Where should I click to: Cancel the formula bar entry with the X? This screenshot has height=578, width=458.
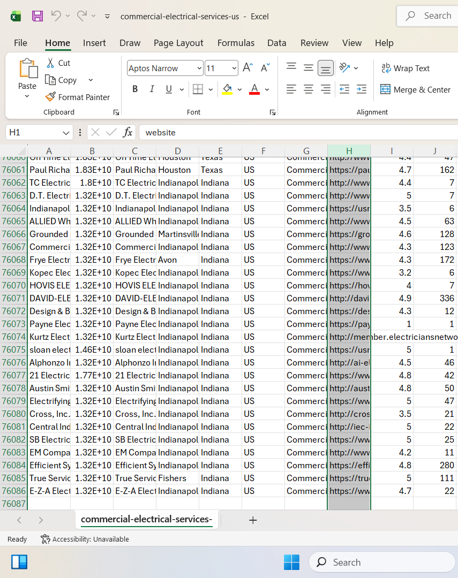click(x=95, y=132)
